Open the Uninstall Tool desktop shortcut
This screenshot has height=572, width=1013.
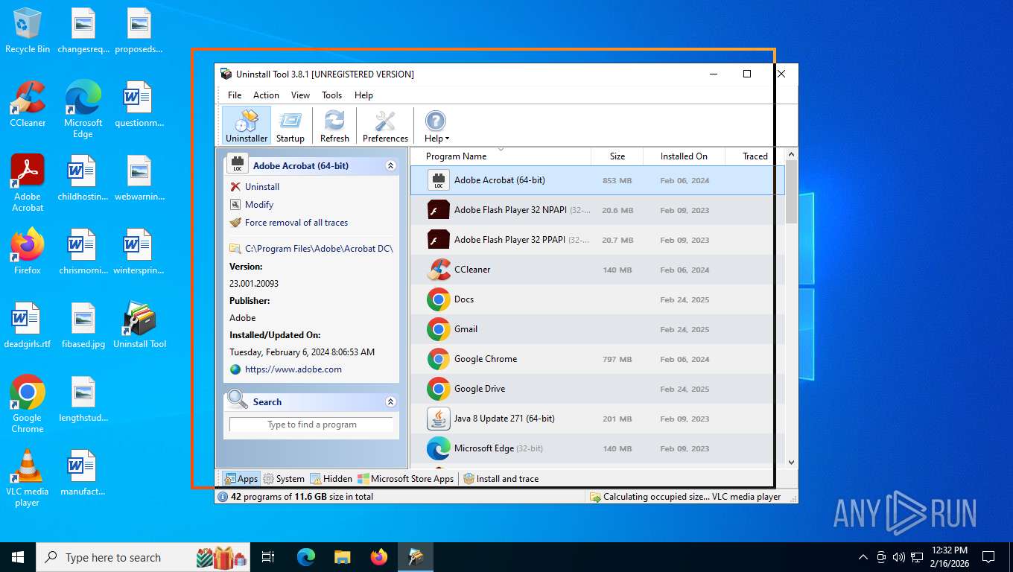(x=139, y=325)
